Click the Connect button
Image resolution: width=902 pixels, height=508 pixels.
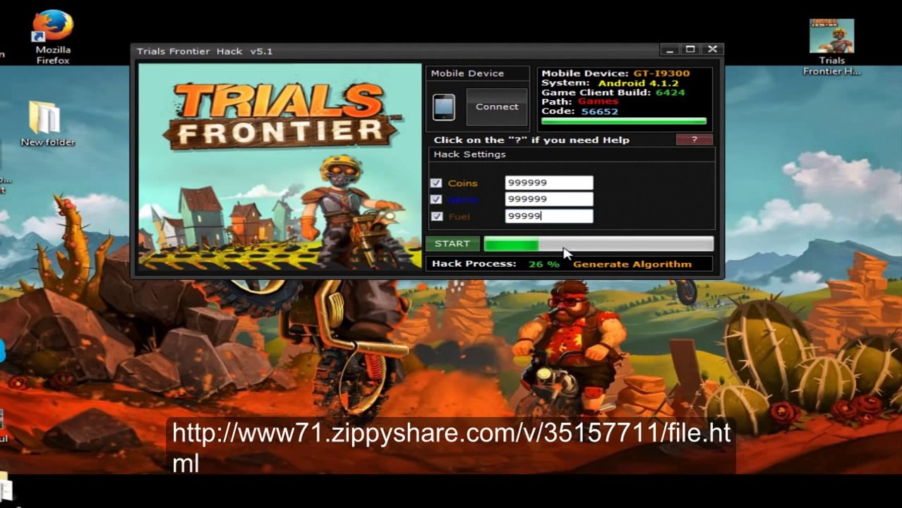pyautogui.click(x=497, y=107)
